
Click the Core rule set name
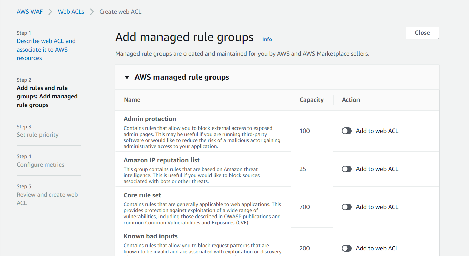[x=143, y=195]
